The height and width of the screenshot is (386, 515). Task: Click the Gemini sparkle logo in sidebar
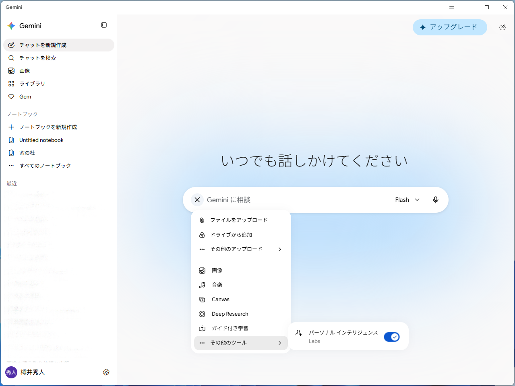pyautogui.click(x=11, y=26)
